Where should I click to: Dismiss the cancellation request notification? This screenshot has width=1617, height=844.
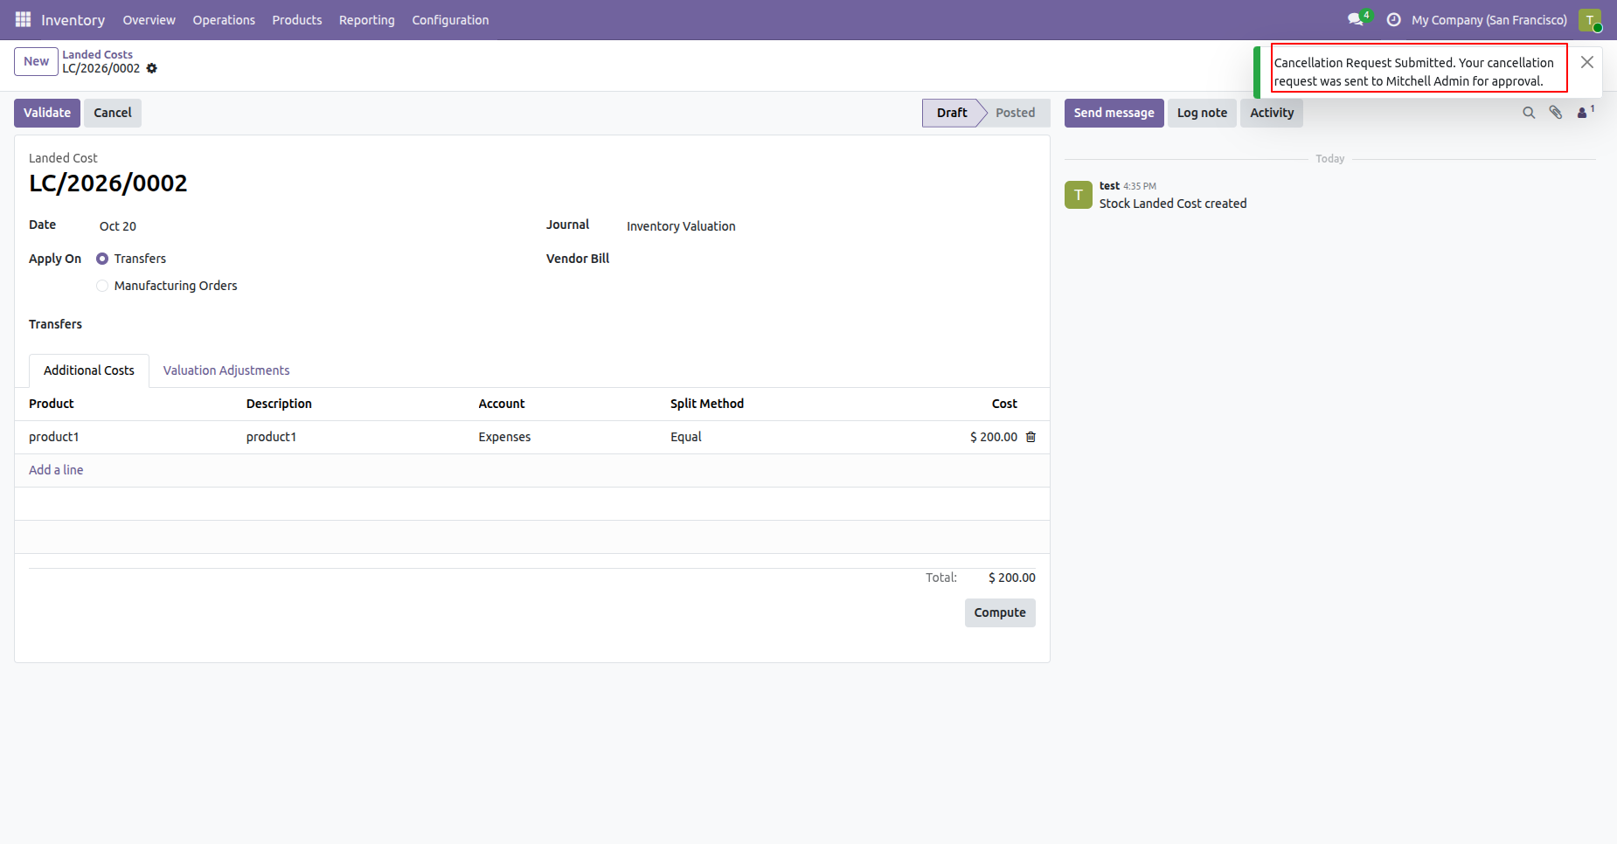coord(1587,62)
